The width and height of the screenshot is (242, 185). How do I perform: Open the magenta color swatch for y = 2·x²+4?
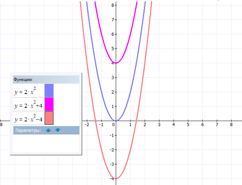point(49,104)
